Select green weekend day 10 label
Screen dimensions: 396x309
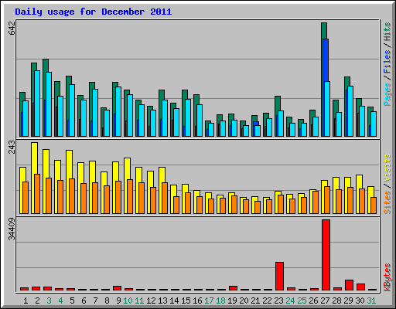(128, 301)
